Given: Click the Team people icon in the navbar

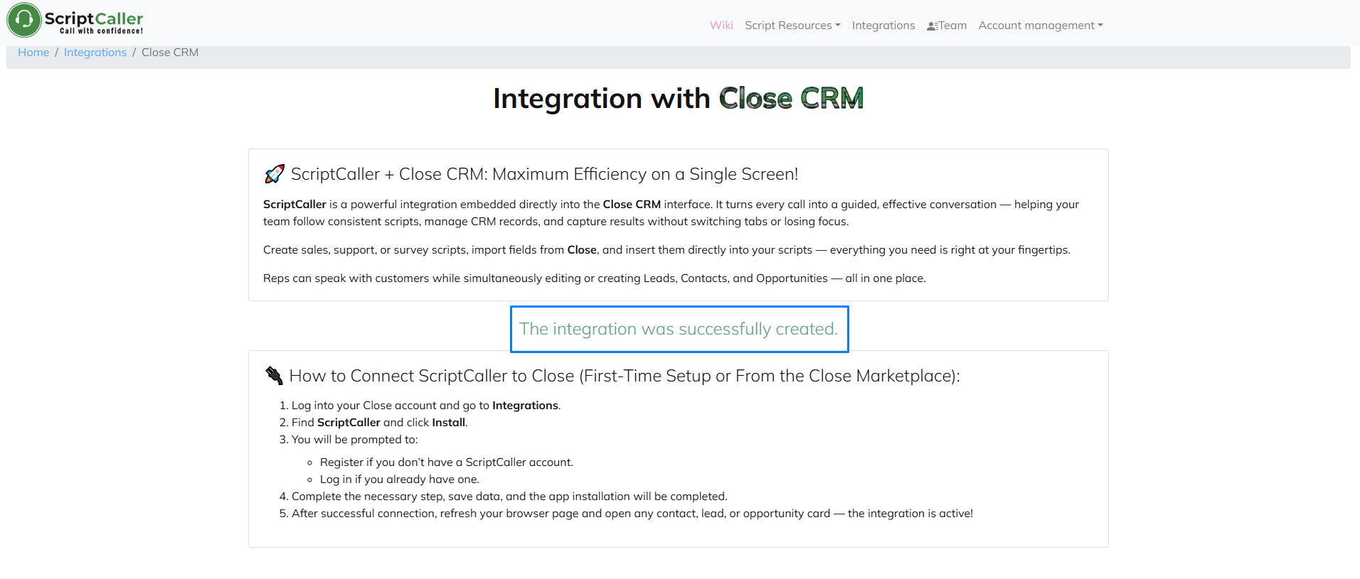Looking at the screenshot, I should pyautogui.click(x=932, y=26).
